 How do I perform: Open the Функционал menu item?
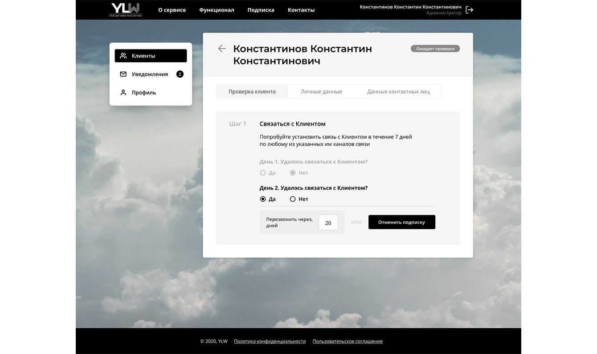point(217,10)
